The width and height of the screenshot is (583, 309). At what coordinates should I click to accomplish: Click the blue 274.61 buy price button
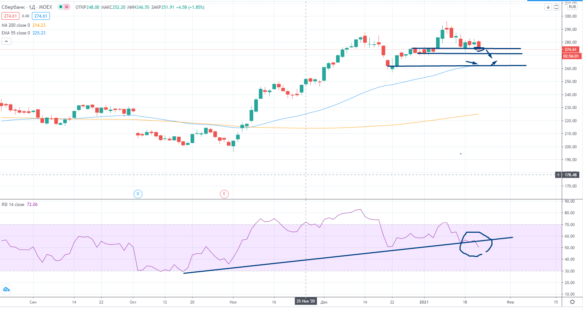[41, 16]
